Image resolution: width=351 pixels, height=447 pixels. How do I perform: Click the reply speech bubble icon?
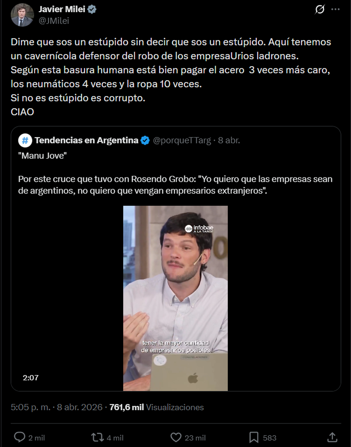point(20,437)
